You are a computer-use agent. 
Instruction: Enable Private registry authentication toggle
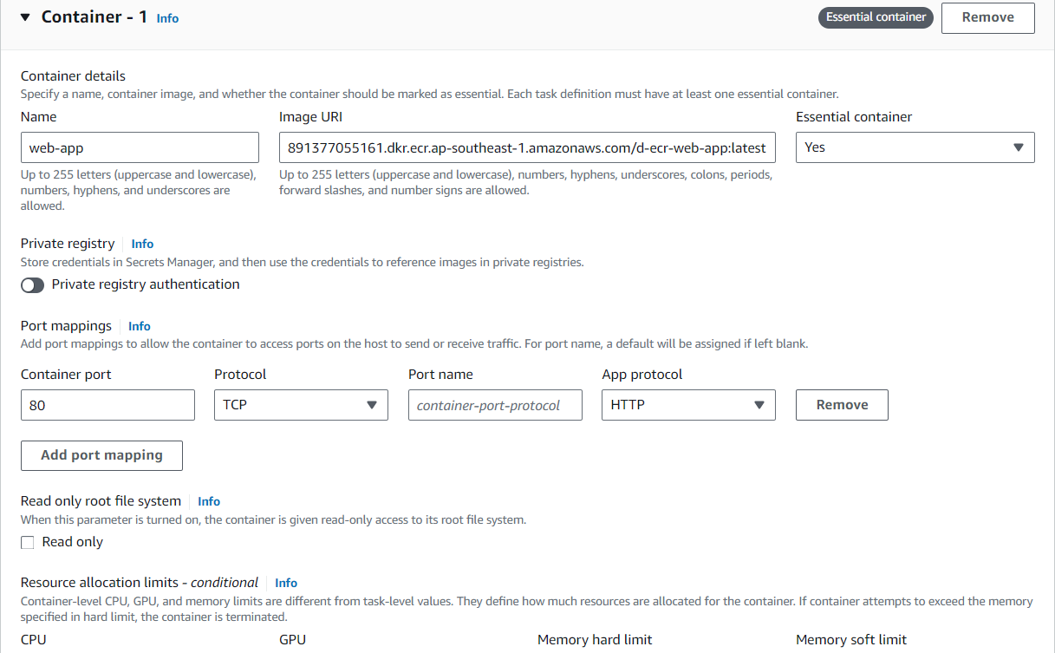point(32,285)
